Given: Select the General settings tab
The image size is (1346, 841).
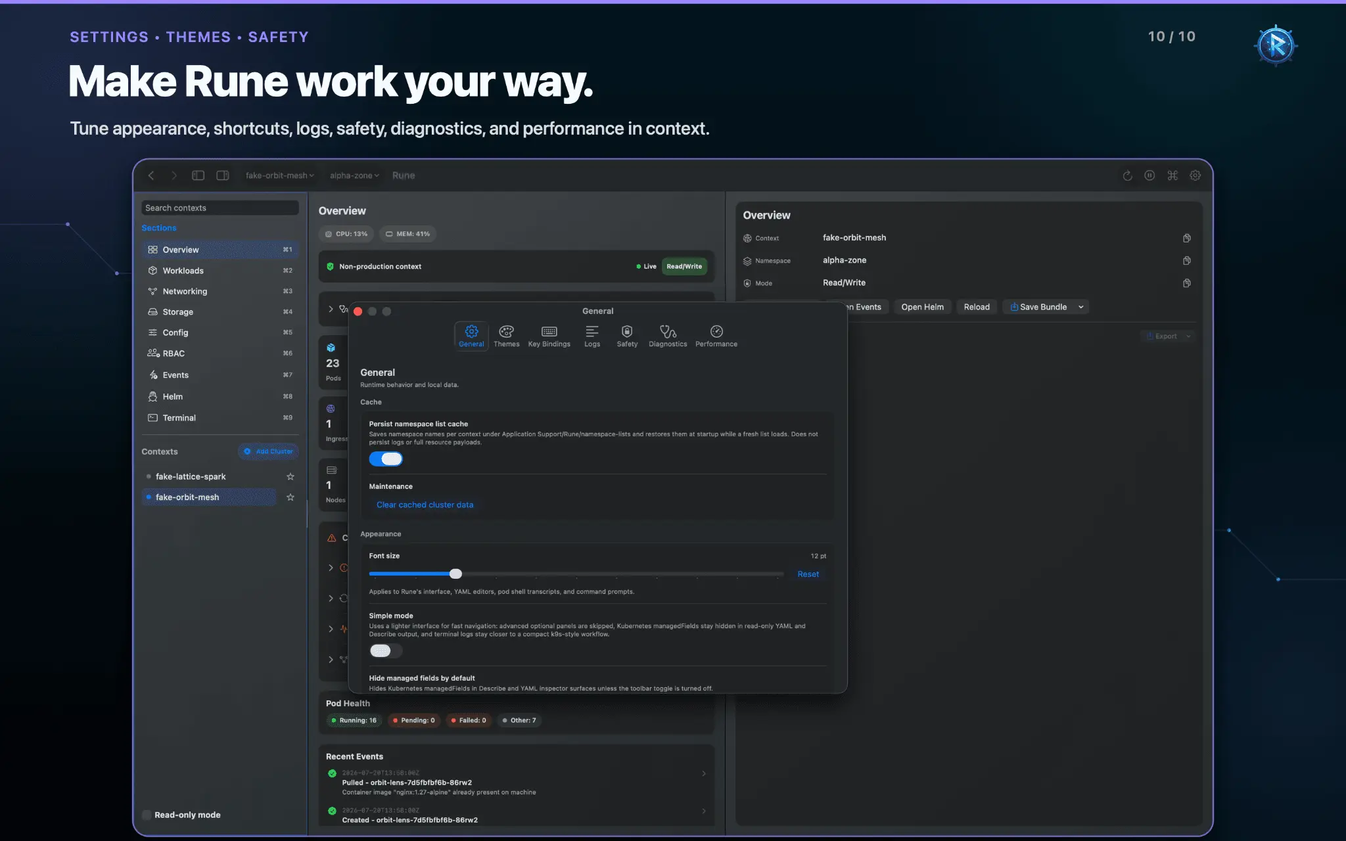Looking at the screenshot, I should pos(471,336).
